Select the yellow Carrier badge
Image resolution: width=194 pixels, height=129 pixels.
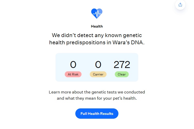pyautogui.click(x=98, y=74)
